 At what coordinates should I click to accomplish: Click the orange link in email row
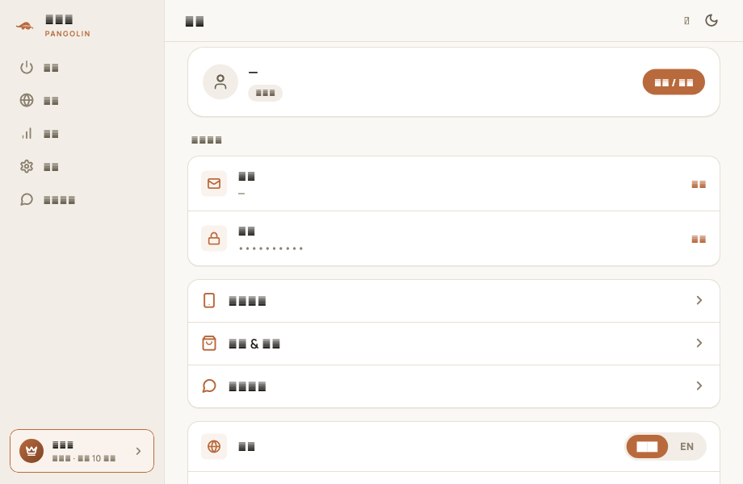(699, 184)
